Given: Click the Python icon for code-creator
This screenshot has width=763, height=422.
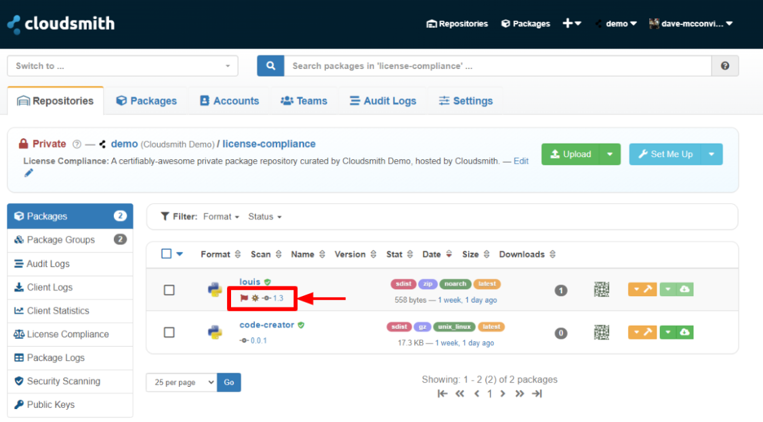Looking at the screenshot, I should (215, 333).
